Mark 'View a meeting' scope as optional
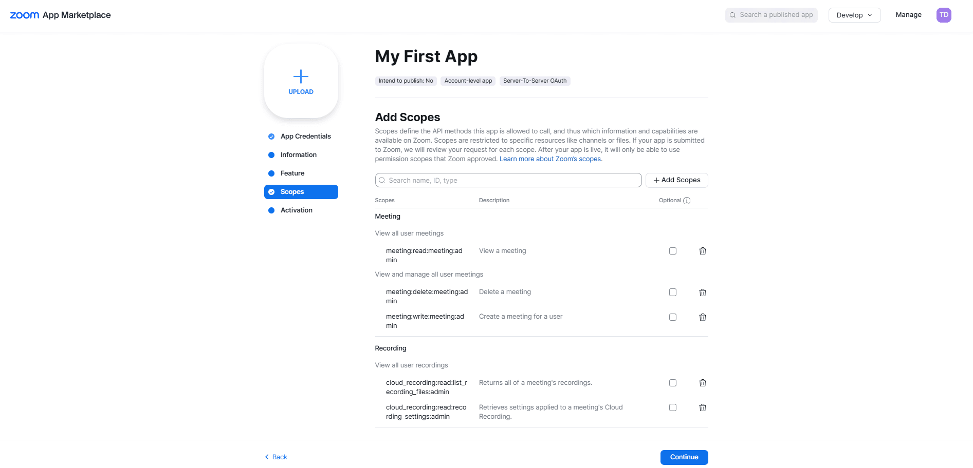The height and width of the screenshot is (468, 973). (x=673, y=251)
